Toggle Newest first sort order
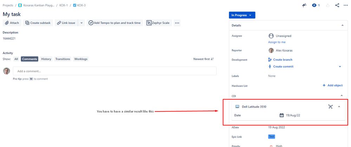Viewport: 351px width, 147px height. (x=203, y=59)
